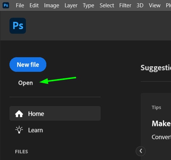Open the Filter menu

point(125,5)
